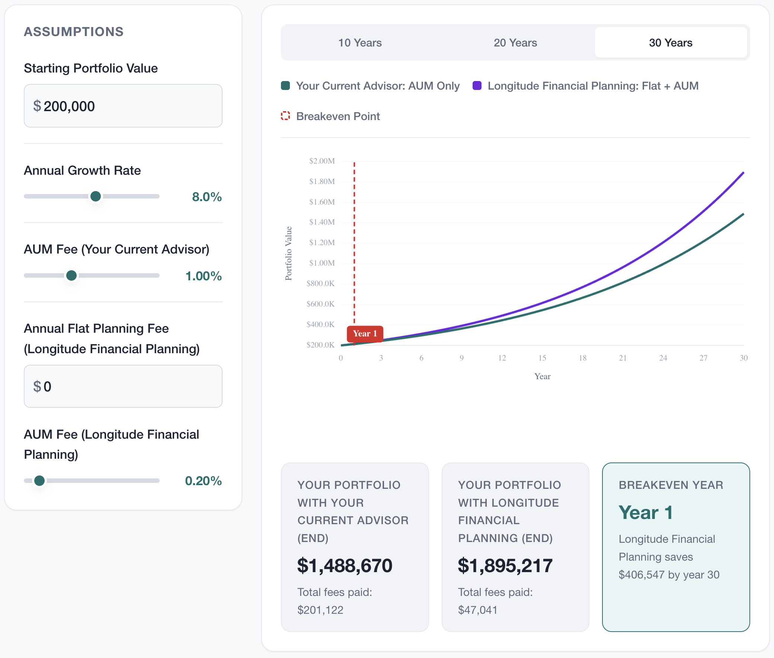Click the $201,122 total fees text

pyautogui.click(x=320, y=610)
